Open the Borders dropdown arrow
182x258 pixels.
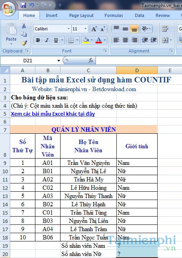pos(77,40)
